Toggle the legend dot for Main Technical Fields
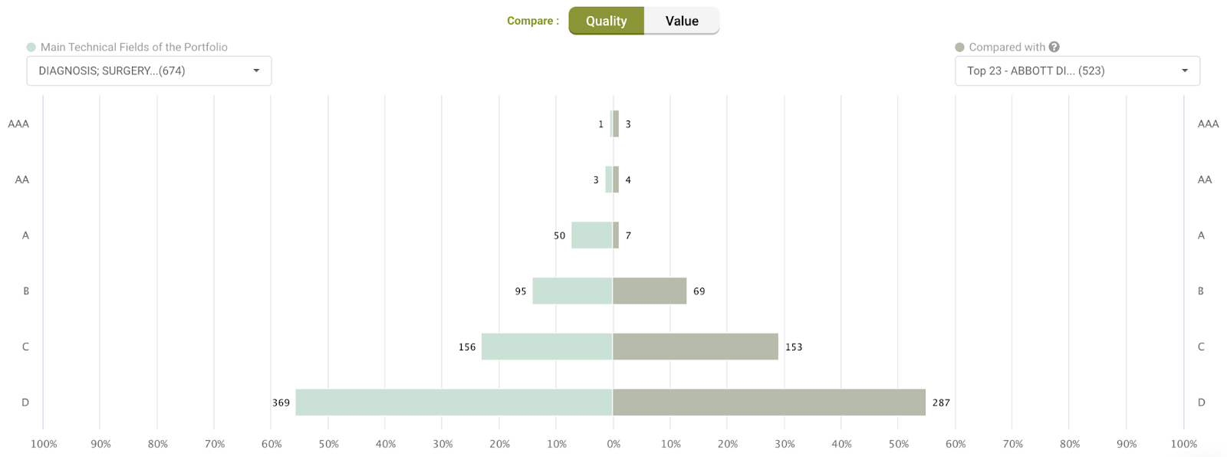Viewport: 1227px width, 457px height. [x=31, y=47]
